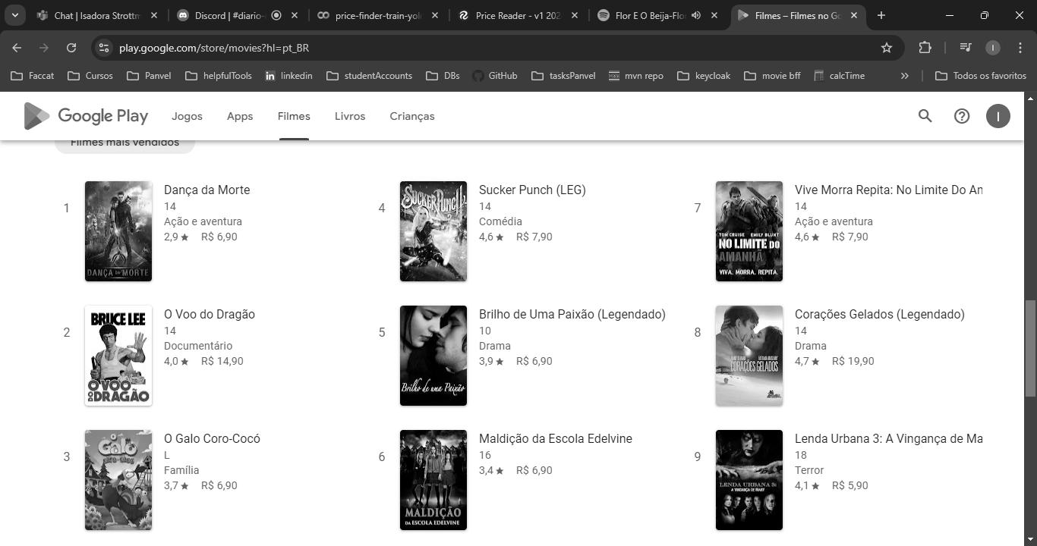Expand the hidden bookmarks chevron

904,76
